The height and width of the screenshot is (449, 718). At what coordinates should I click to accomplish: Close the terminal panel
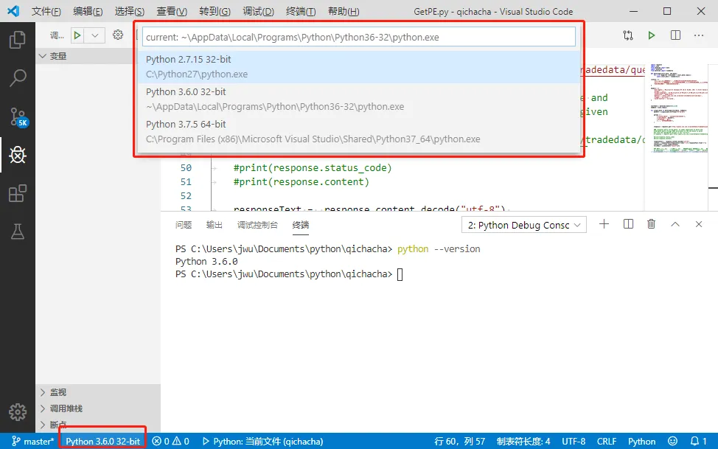[x=698, y=224]
